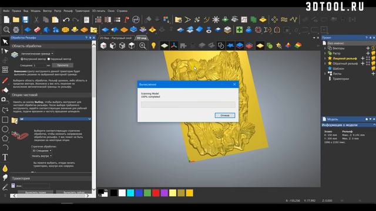Click the New file icon in toolbar
Screen dimensions: 376x211
(6, 19)
